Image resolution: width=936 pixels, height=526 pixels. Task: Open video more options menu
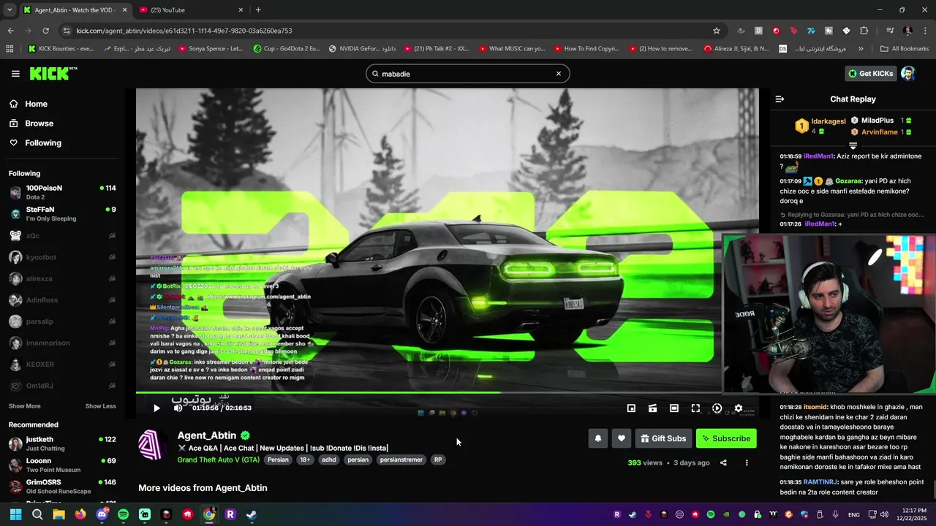[747, 462]
